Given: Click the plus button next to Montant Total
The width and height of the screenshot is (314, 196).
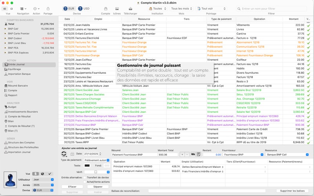Looking at the screenshot, I should [x=182, y=154].
